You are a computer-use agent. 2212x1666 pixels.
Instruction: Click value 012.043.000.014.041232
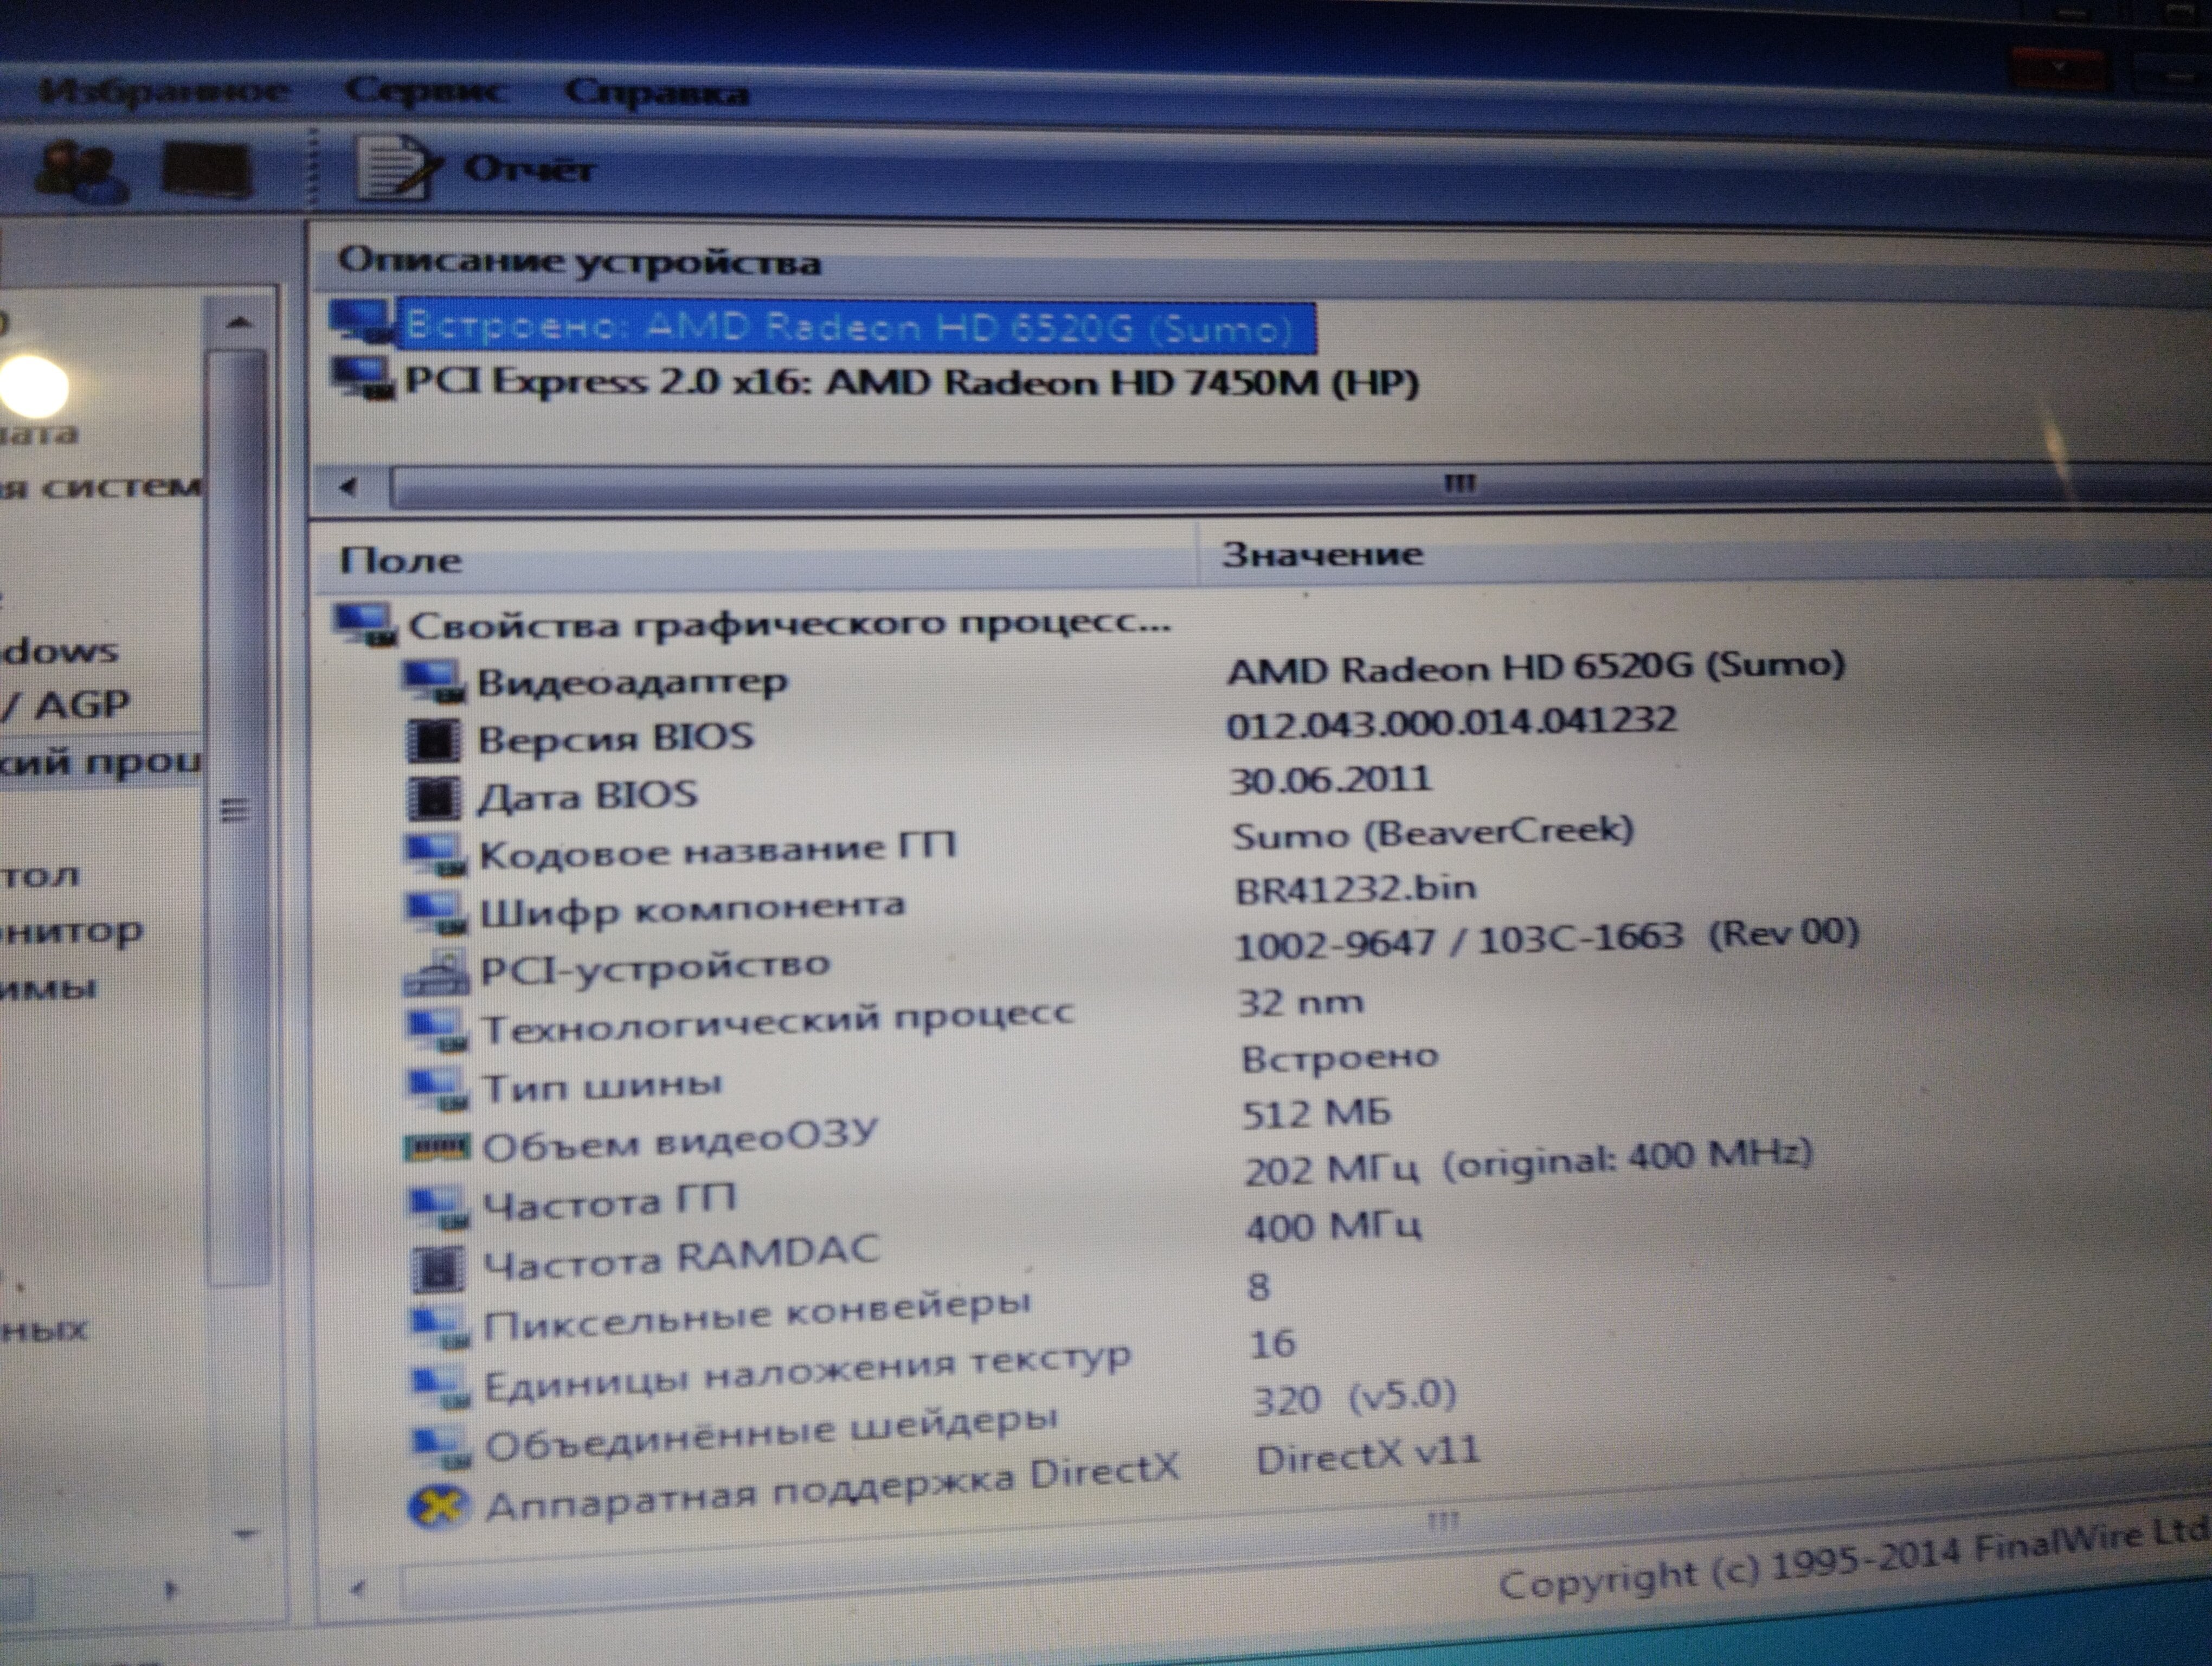(1452, 722)
